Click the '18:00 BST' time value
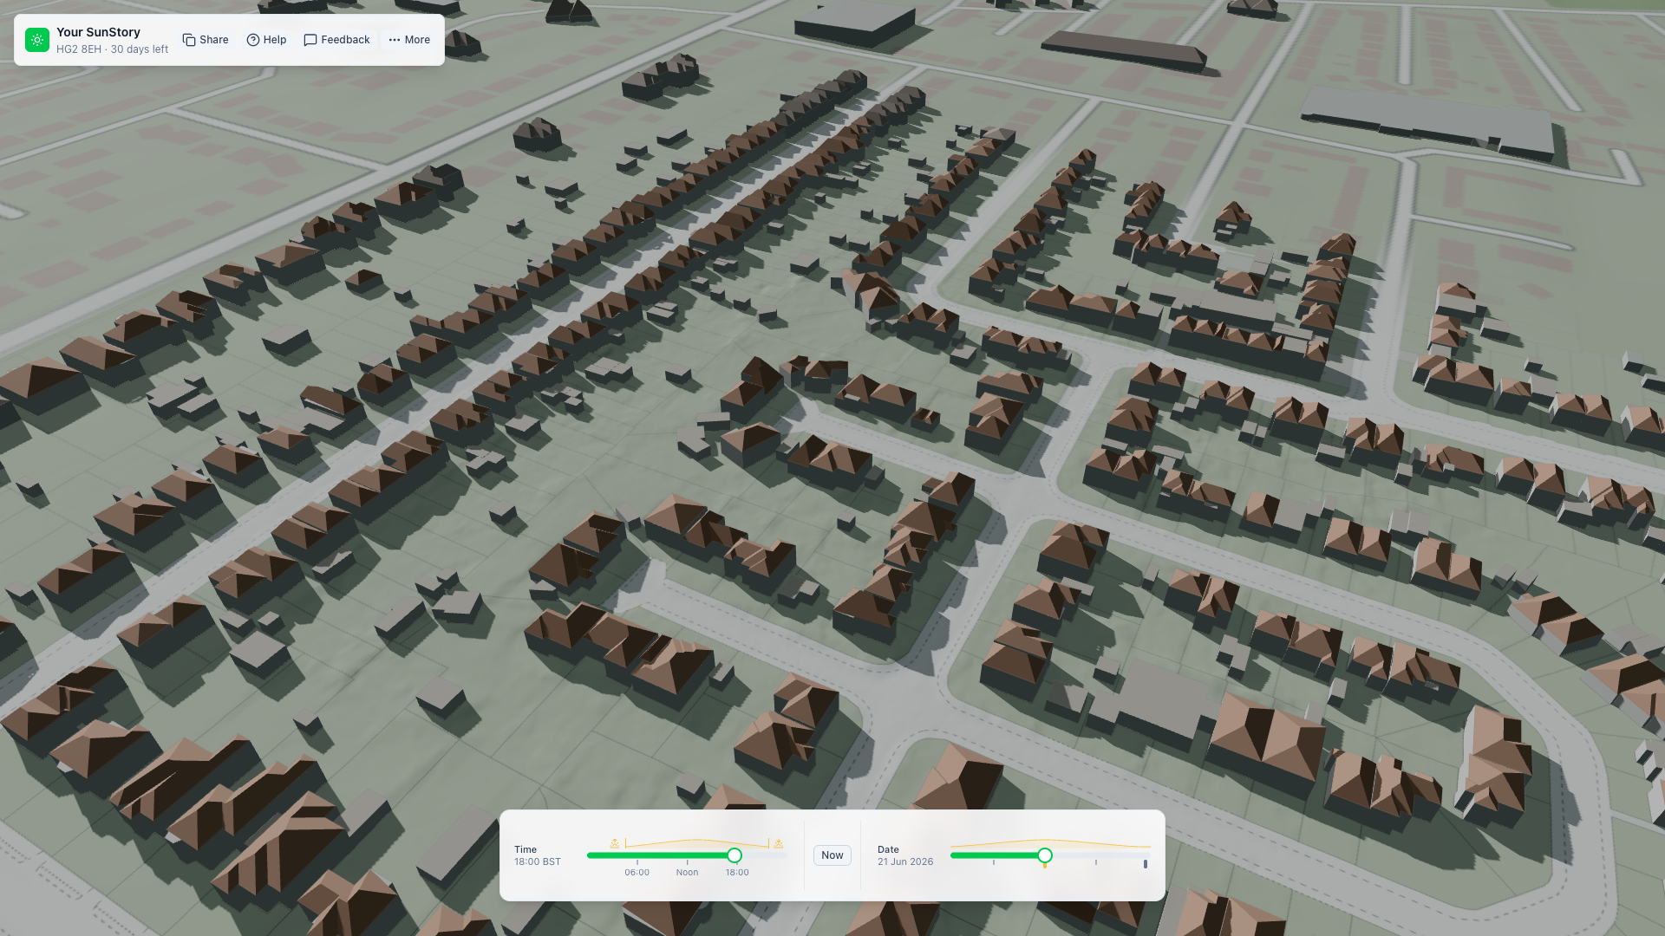Screen dimensions: 1665x936 (538, 862)
